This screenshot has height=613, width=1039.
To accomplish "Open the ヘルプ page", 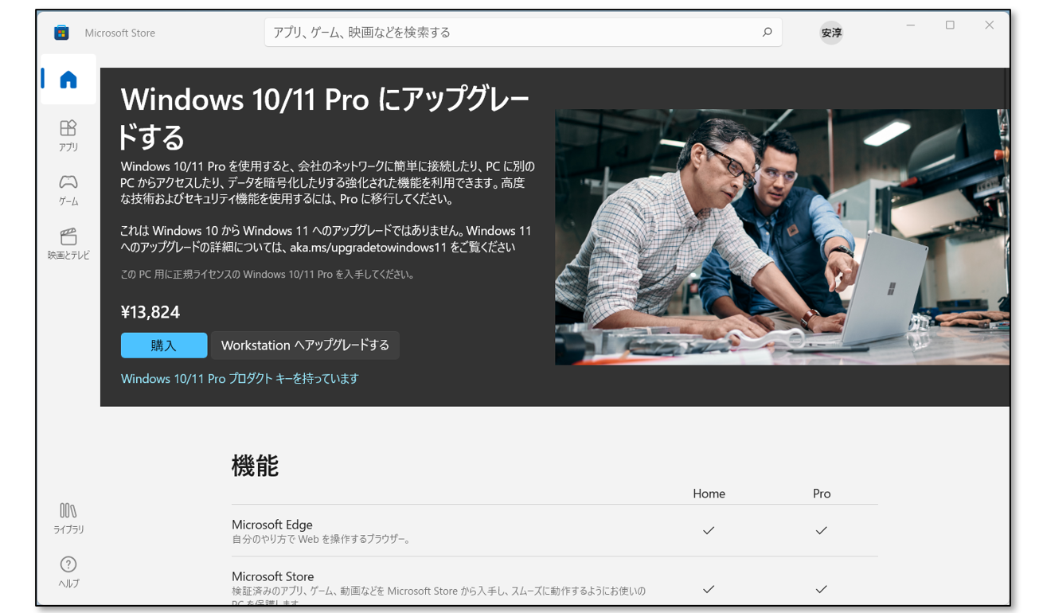I will tap(68, 572).
